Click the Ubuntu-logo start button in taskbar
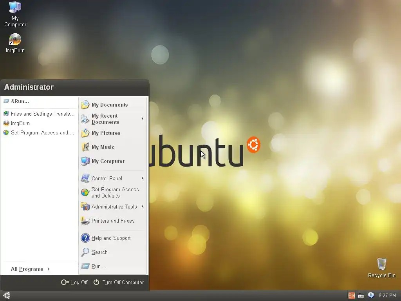 point(7,296)
